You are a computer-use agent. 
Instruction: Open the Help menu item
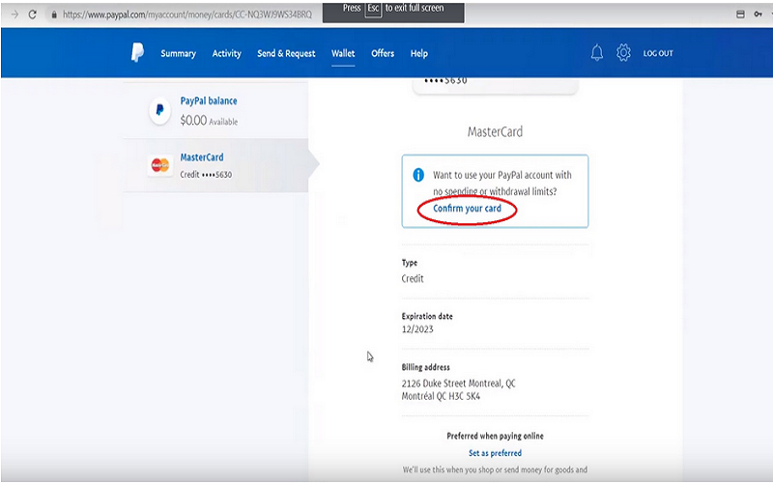pyautogui.click(x=419, y=53)
